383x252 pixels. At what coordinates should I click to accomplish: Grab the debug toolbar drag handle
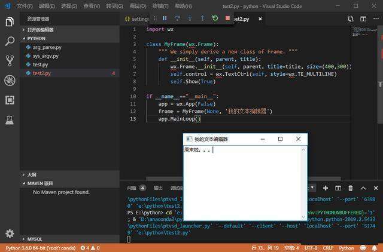[155, 19]
